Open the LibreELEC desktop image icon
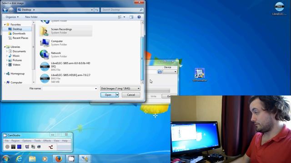 coord(279,9)
